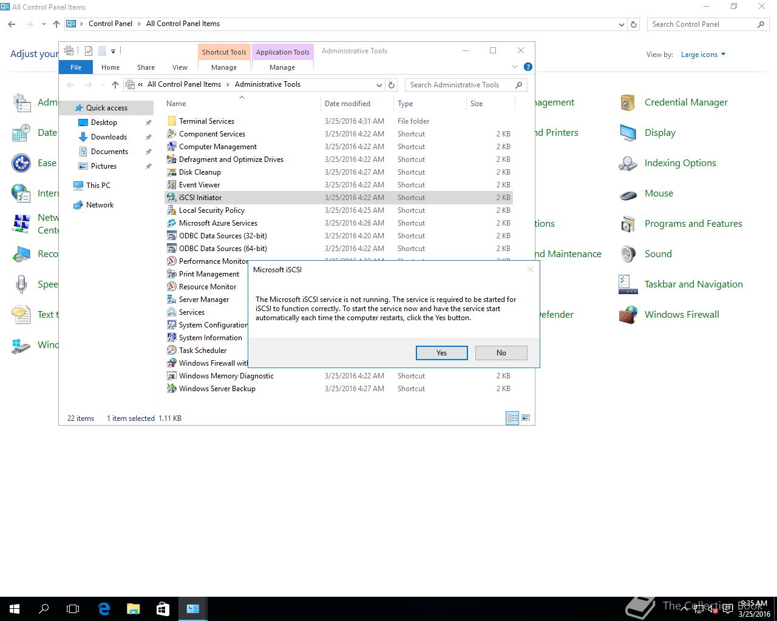Viewport: 777px width, 621px height.
Task: Open Downloads in the navigation pane
Action: (109, 137)
